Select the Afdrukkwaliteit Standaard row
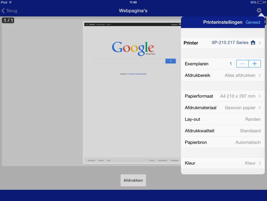Screen dimensions: 267x201 point(223,131)
